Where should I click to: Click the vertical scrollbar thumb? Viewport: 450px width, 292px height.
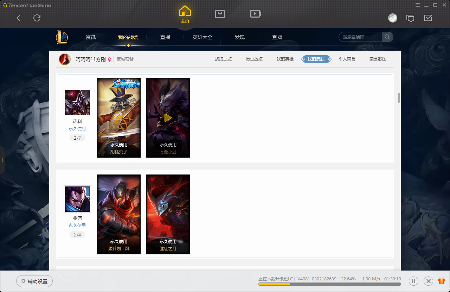[399, 98]
